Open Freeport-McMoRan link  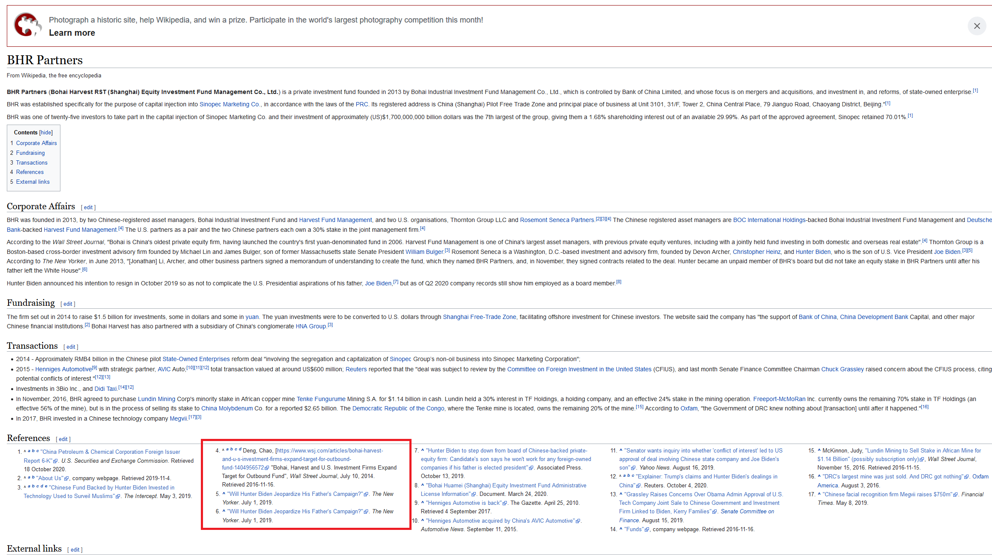779,399
